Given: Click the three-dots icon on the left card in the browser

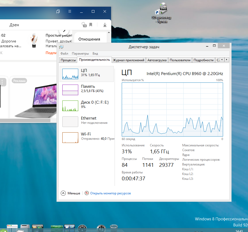Looking at the screenshot, I should (2, 82).
